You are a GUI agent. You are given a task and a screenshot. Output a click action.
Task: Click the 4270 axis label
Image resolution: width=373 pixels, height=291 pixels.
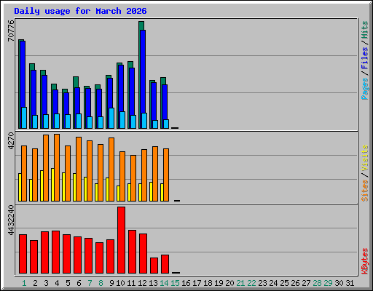pos(11,140)
